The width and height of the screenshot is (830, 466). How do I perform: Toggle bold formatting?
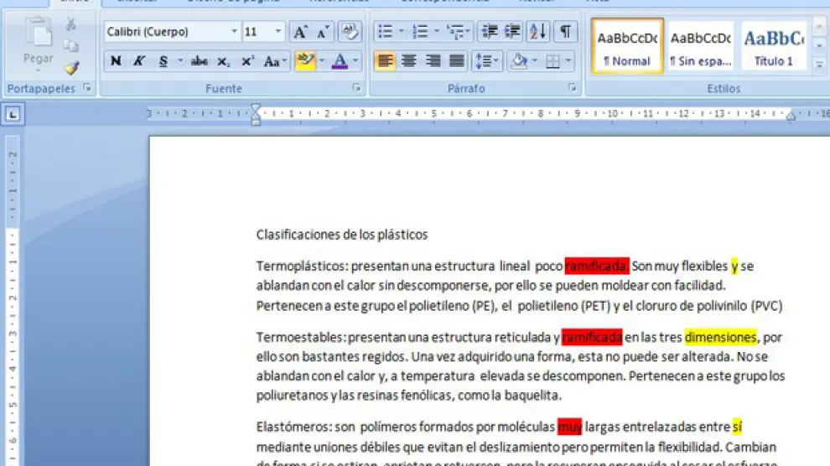pyautogui.click(x=116, y=61)
